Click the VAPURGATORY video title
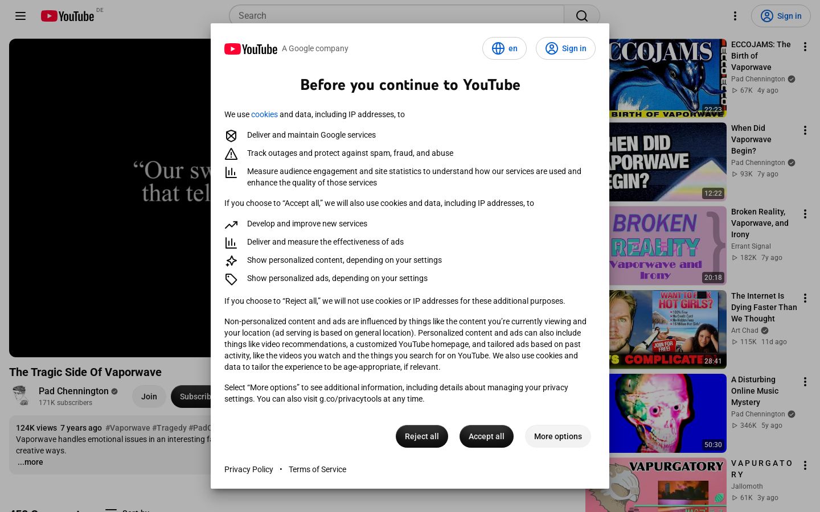 tap(762, 469)
